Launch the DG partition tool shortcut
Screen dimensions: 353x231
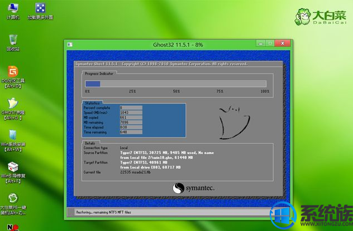tap(13, 77)
